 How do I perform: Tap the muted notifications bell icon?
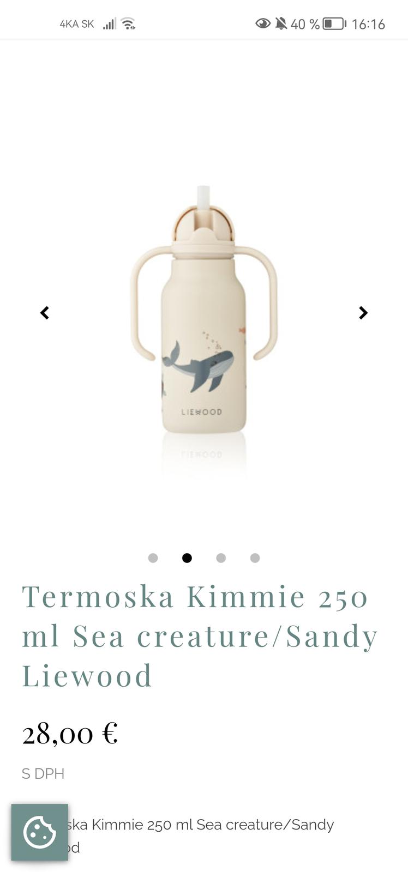click(x=281, y=23)
